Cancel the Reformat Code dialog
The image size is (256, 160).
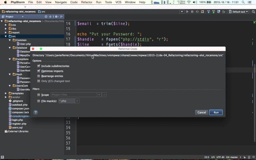pos(201,112)
